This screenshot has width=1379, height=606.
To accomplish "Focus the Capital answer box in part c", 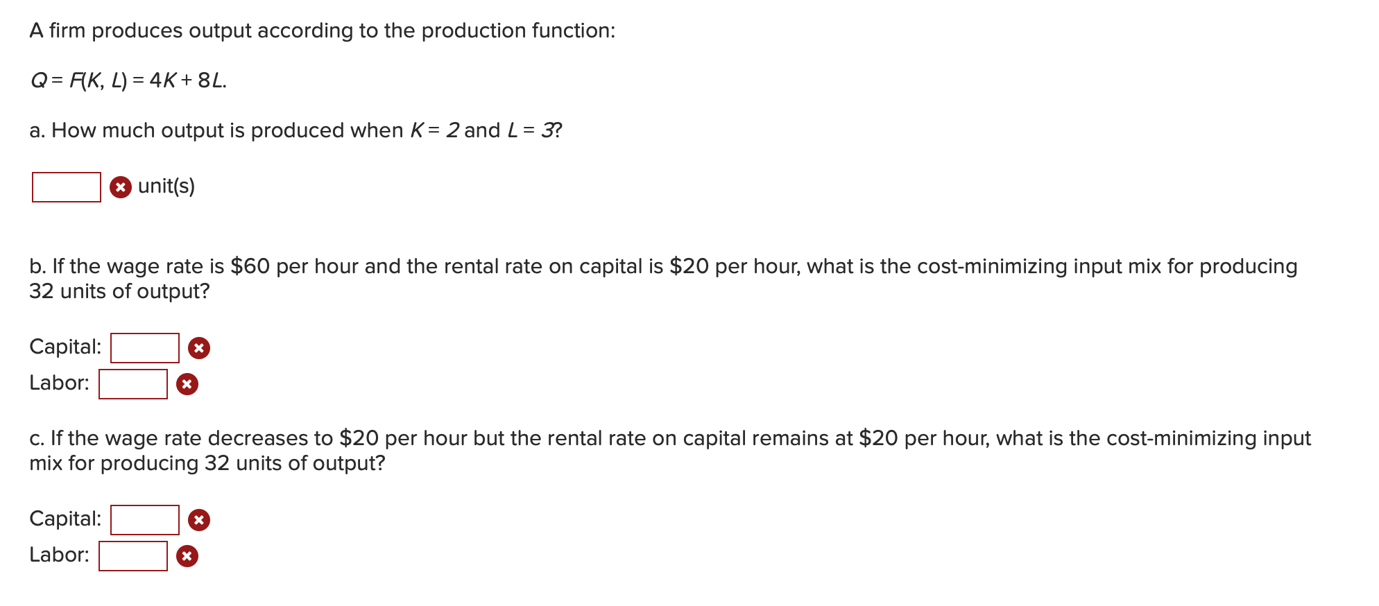I will [x=145, y=520].
